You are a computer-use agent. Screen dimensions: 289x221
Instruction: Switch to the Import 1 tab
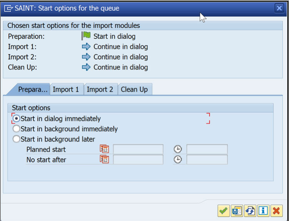click(x=66, y=89)
